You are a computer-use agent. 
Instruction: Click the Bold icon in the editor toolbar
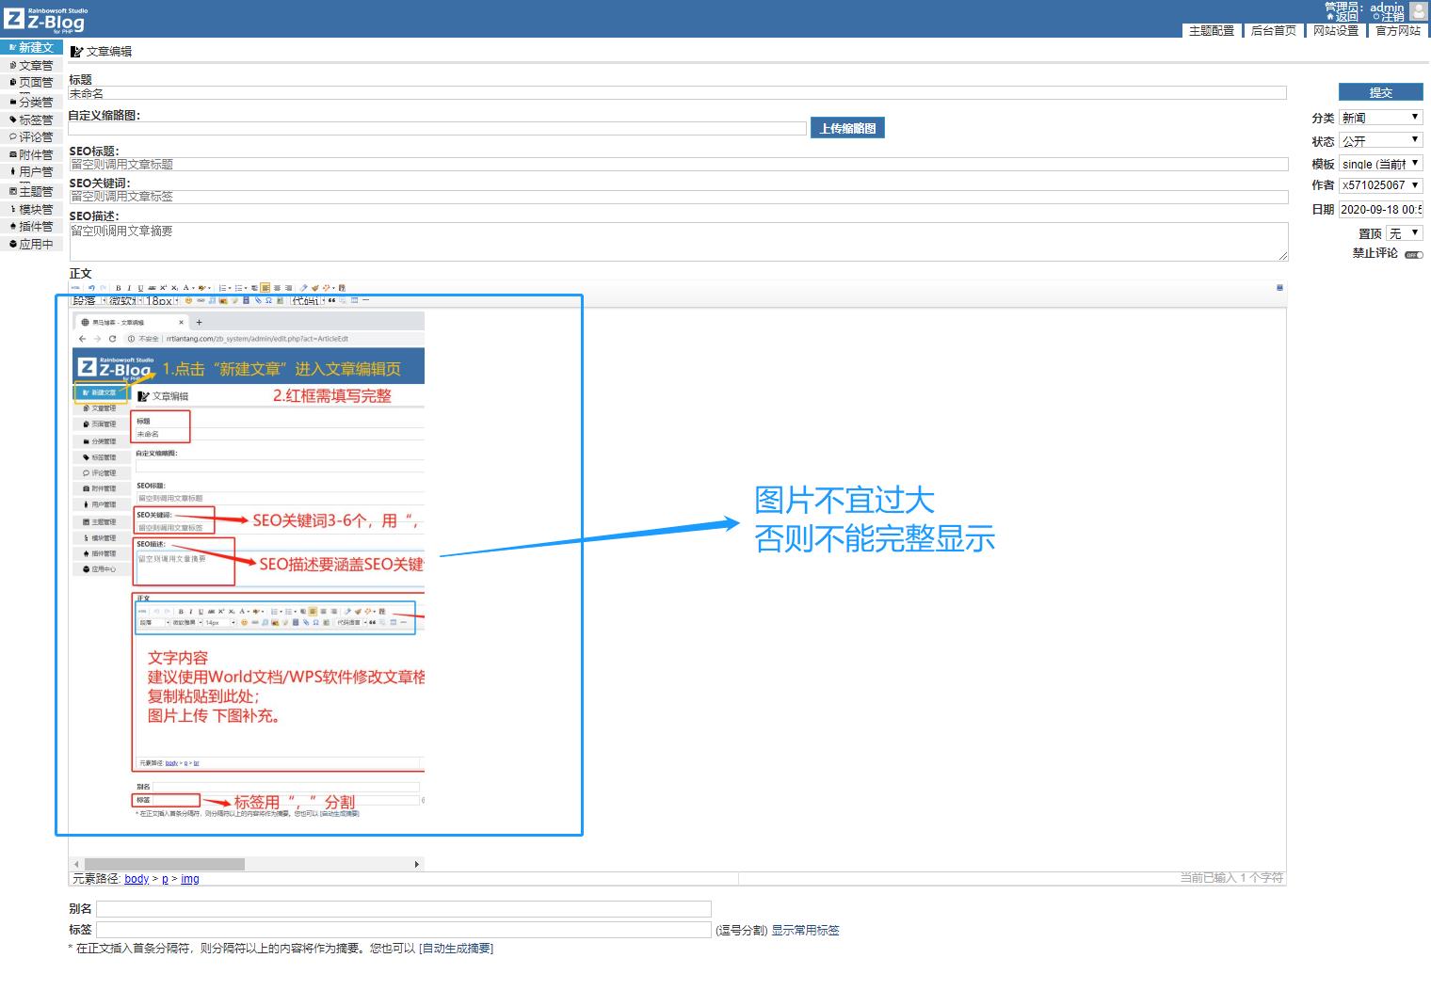119,288
